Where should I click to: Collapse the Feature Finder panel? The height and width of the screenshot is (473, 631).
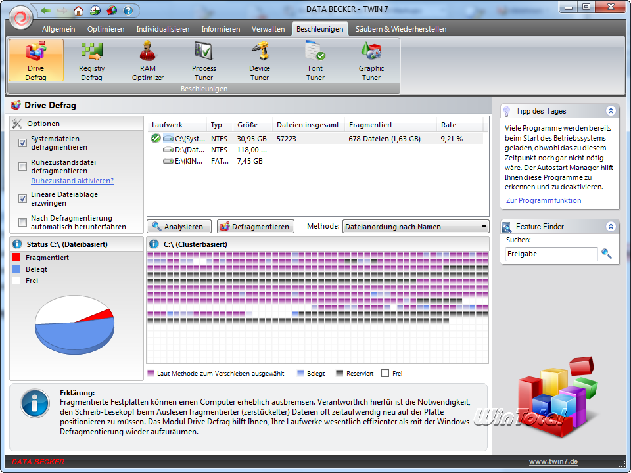point(611,227)
